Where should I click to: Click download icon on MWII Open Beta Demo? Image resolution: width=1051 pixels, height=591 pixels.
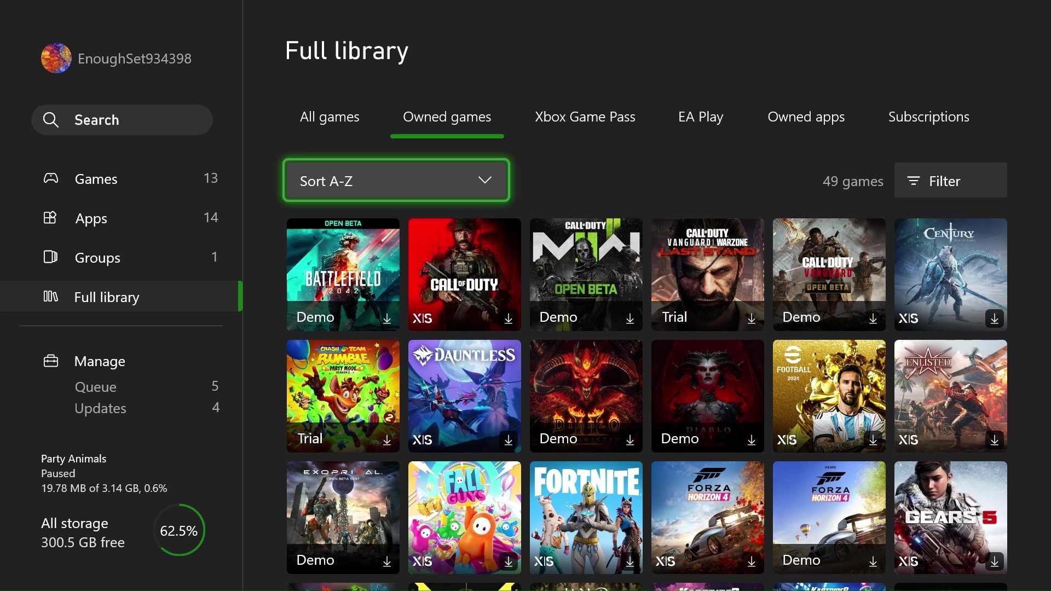point(630,318)
